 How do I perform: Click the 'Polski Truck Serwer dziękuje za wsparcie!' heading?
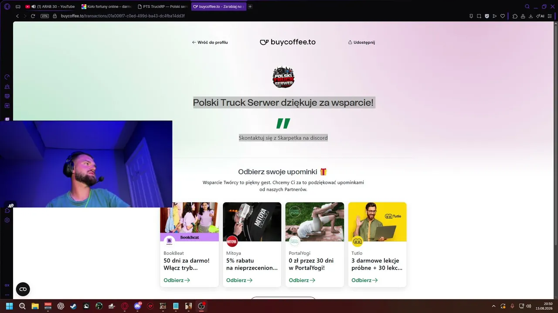[283, 103]
